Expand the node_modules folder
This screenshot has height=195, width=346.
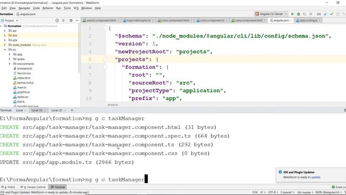pyautogui.click(x=5, y=45)
